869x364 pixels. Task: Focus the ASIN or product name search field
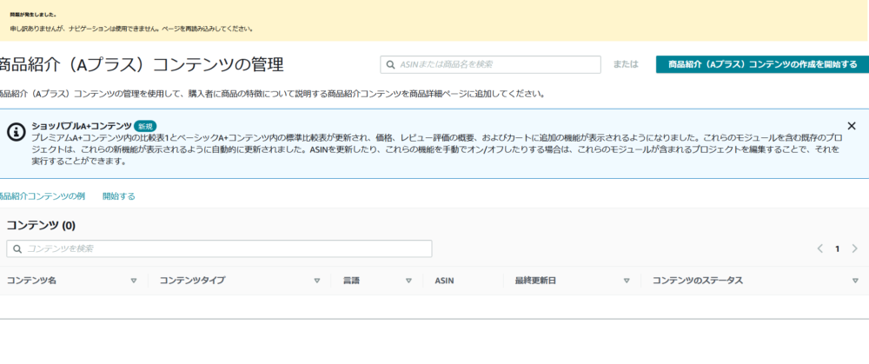tap(495, 64)
